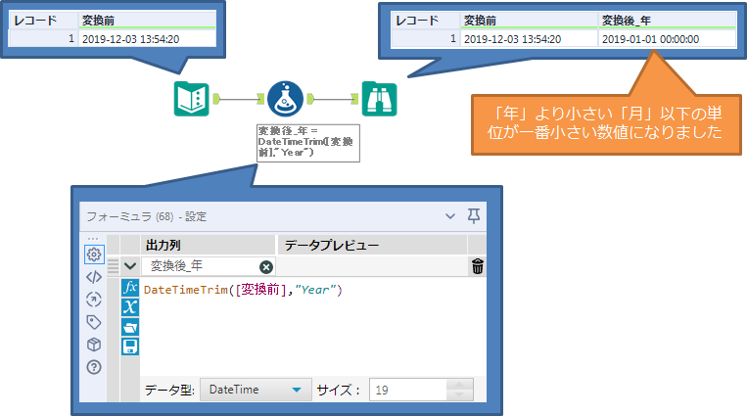747x416 pixels.
Task: Click the 変換前 header in output table
Action: 529,21
